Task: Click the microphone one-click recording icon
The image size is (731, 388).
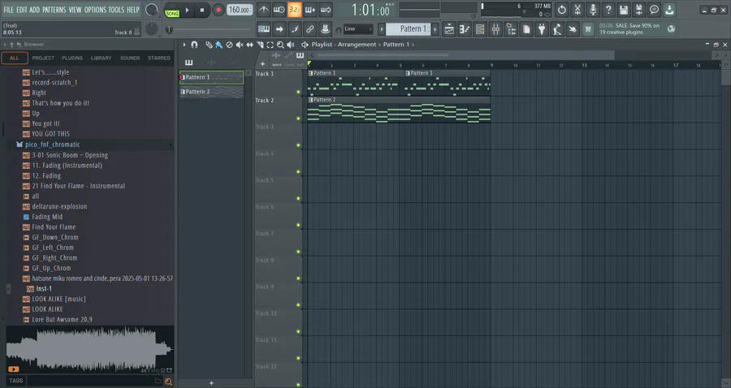Action: pyautogui.click(x=593, y=9)
